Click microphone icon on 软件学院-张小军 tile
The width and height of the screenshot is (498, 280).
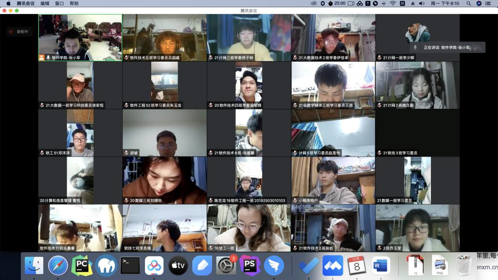[48, 57]
